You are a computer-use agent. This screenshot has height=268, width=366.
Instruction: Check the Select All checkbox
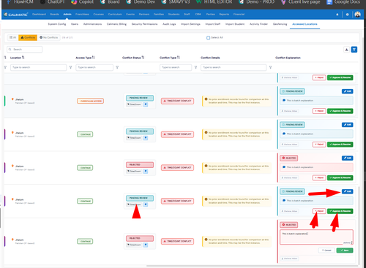click(208, 38)
